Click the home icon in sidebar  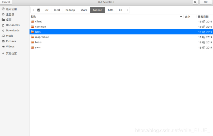tap(3, 14)
